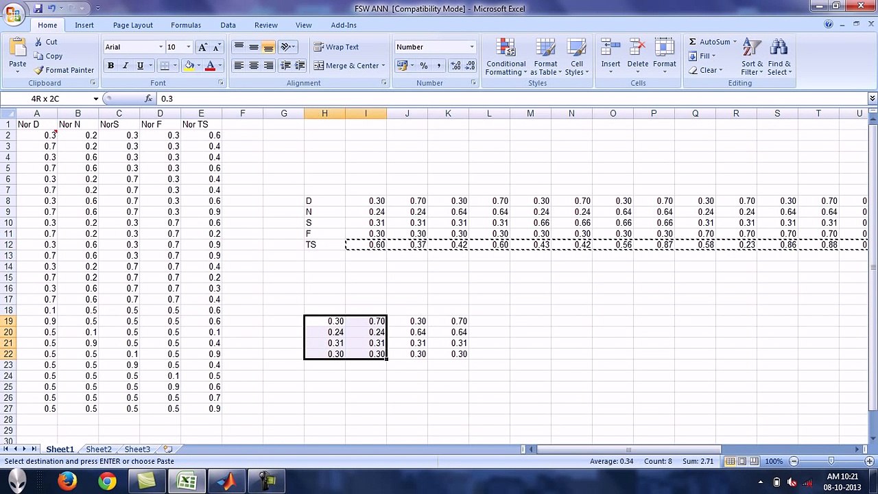Click the Cut scissors command
Viewport: 878px width, 494px height.
[46, 42]
